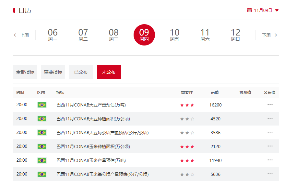The height and width of the screenshot is (182, 285).
Task: Open 巴西11月CONAB玉米每公顷产量预估 indicator
Action: point(102,174)
